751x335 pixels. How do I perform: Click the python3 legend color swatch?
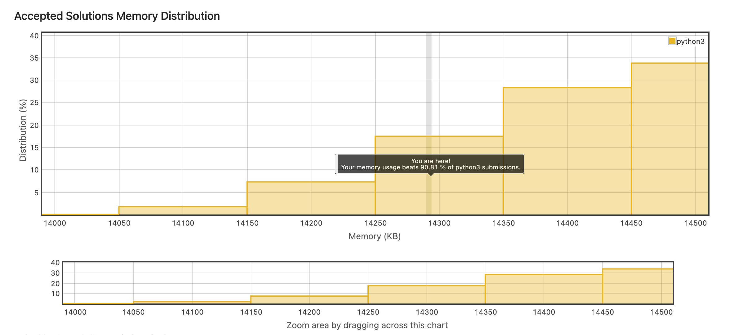point(672,41)
